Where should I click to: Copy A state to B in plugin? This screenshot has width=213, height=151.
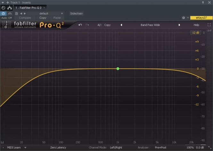[x=107, y=25]
